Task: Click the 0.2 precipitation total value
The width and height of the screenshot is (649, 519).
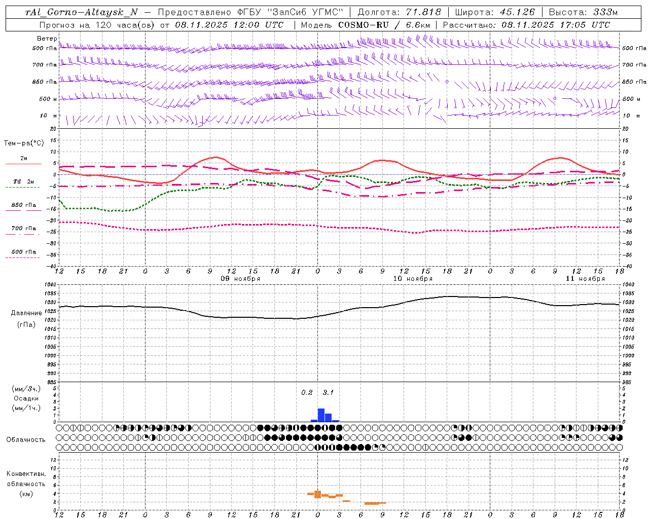Action: [x=307, y=393]
